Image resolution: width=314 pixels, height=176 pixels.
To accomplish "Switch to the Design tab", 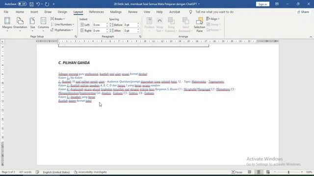I will tap(62, 12).
